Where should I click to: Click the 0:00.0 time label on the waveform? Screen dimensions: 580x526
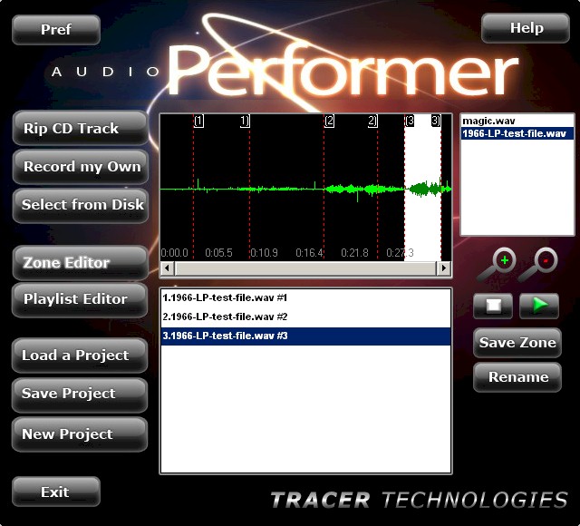(x=174, y=253)
